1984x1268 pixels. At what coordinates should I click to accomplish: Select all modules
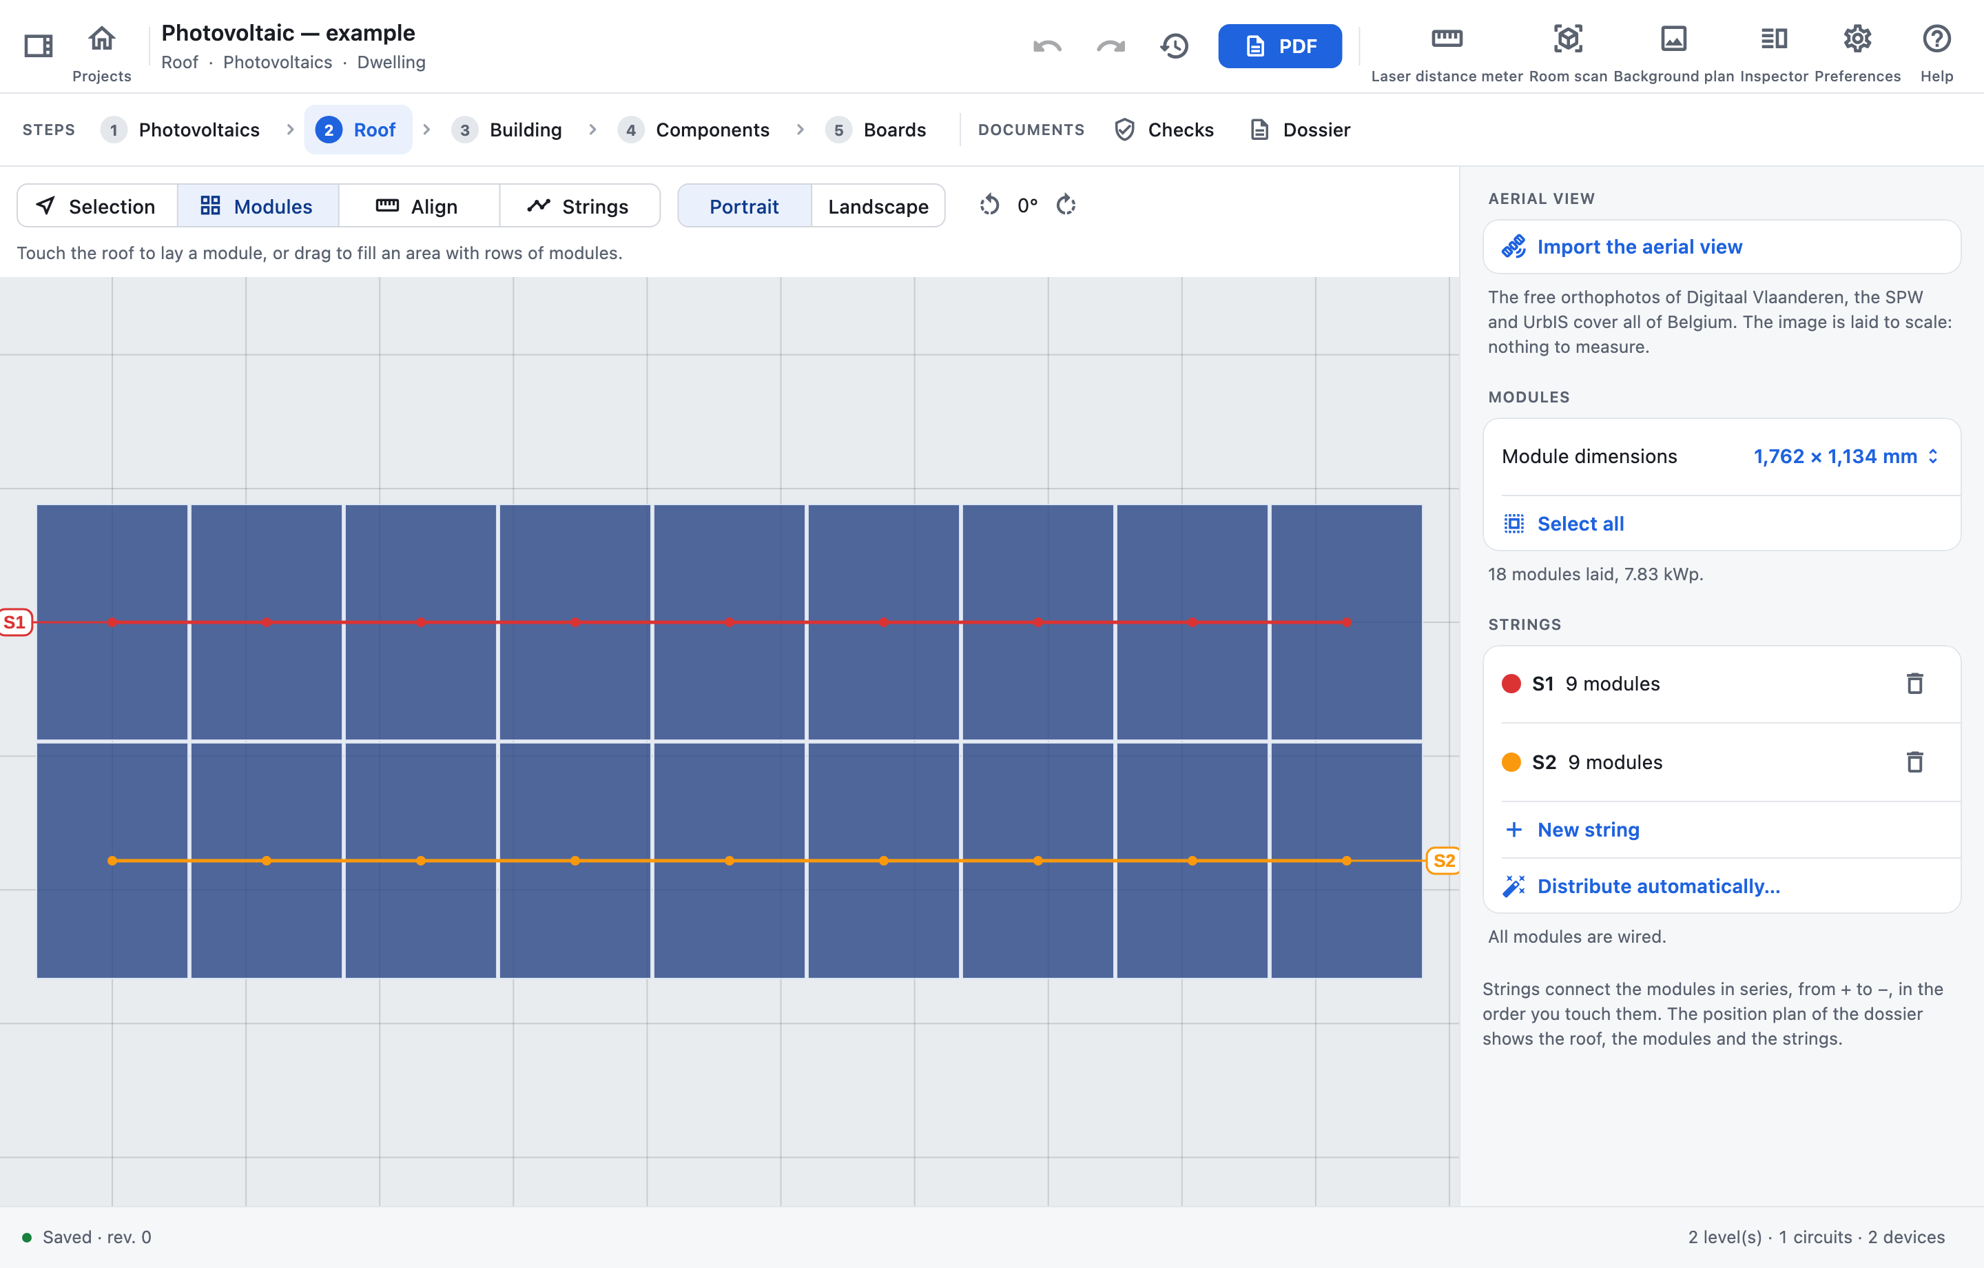pyautogui.click(x=1721, y=524)
